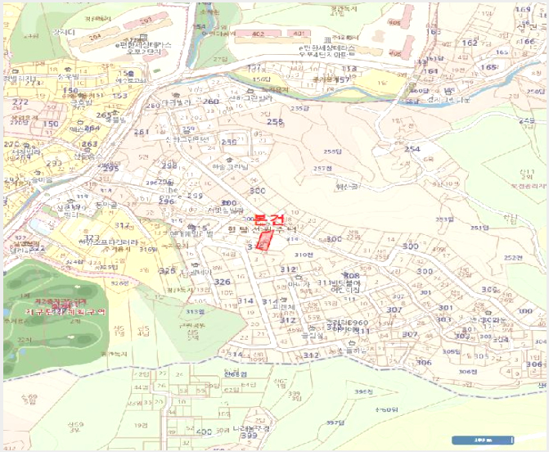Click lot number '293'
549x452 pixels.
(54, 163)
